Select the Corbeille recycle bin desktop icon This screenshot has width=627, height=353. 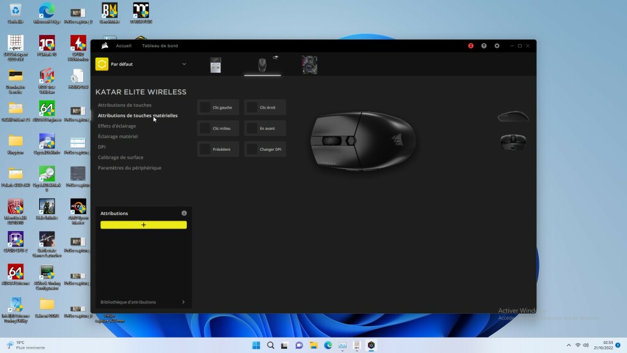[x=15, y=13]
